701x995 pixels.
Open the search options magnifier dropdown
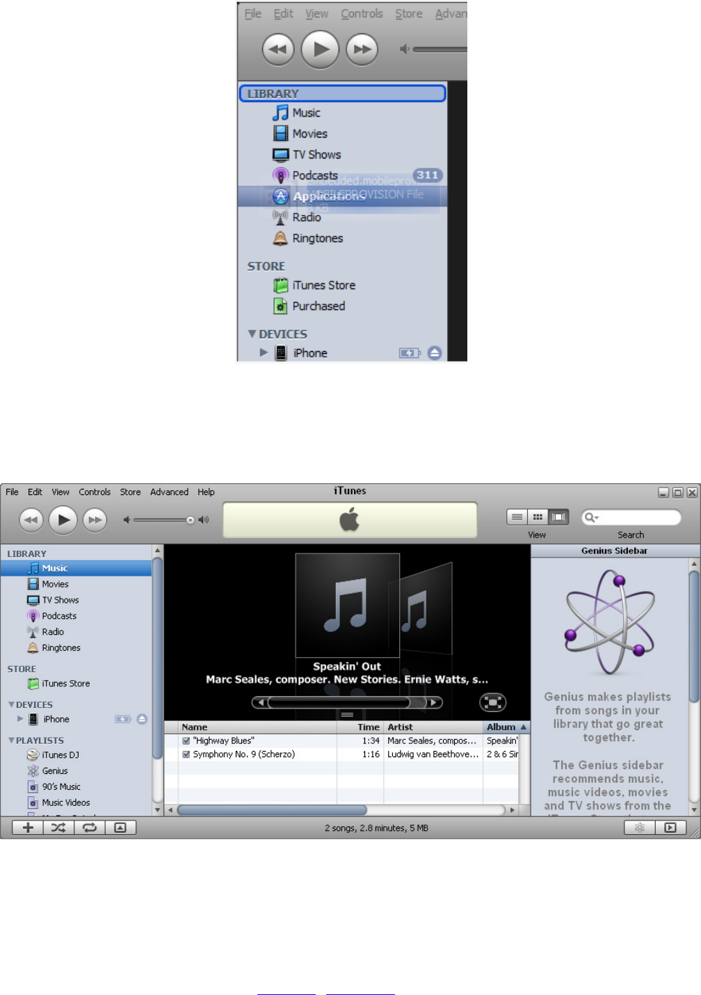[x=591, y=517]
